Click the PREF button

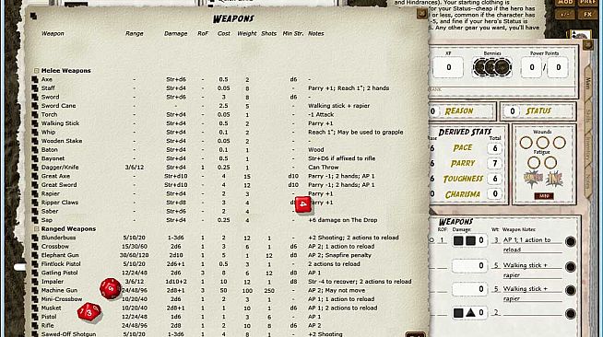point(587,3)
